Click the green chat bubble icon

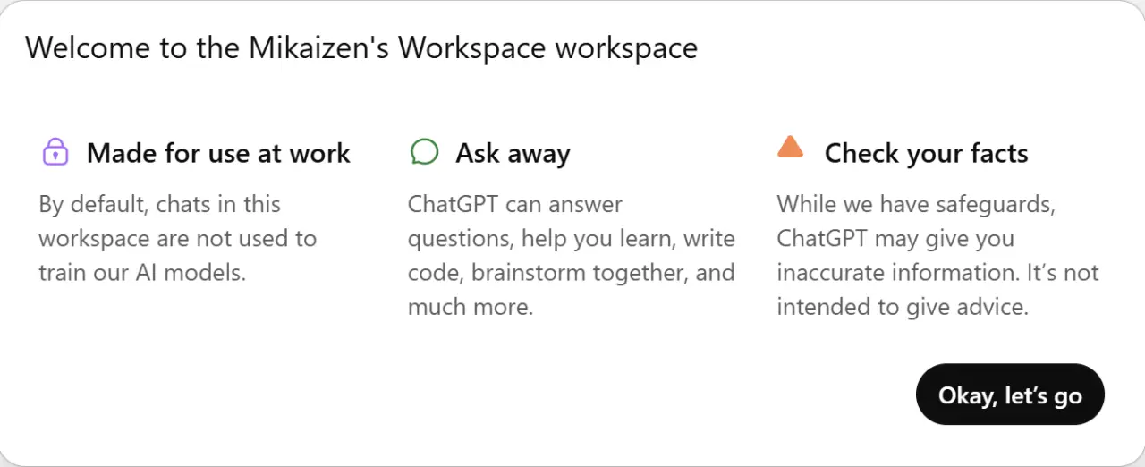tap(424, 151)
